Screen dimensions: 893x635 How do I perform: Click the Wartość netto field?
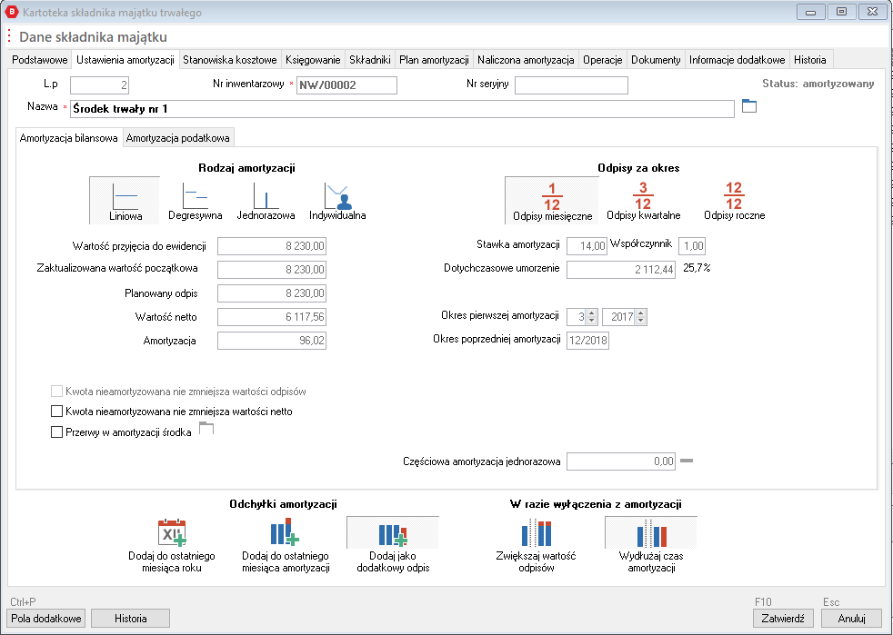[272, 317]
